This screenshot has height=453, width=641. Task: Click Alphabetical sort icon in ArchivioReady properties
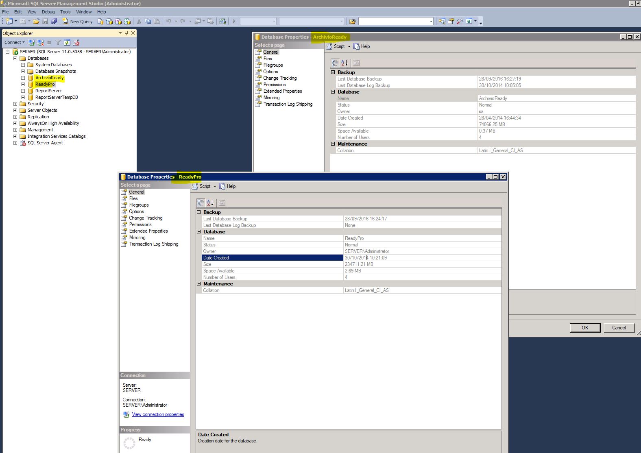tap(344, 63)
